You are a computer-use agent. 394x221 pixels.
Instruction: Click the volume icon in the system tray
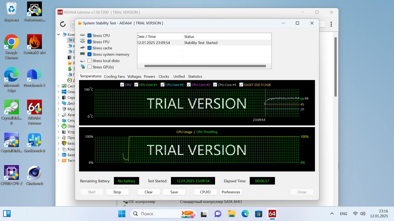coord(363,214)
